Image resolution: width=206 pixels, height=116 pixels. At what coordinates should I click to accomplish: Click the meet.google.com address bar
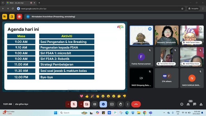coord(100,9)
